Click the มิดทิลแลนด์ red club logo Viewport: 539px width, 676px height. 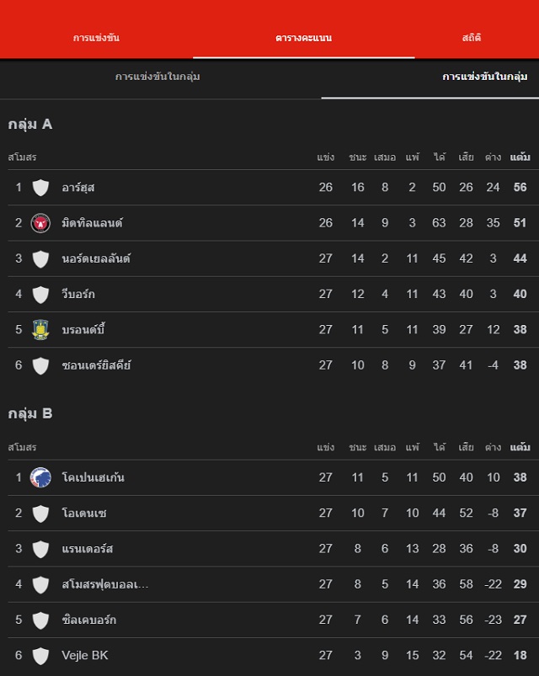pos(40,223)
